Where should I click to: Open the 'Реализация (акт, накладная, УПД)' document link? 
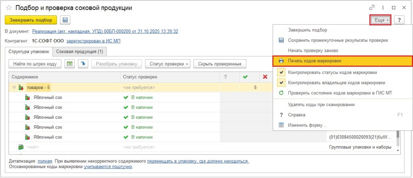105,31
